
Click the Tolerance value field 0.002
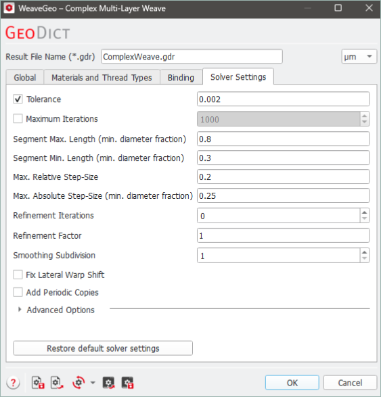pyautogui.click(x=284, y=99)
